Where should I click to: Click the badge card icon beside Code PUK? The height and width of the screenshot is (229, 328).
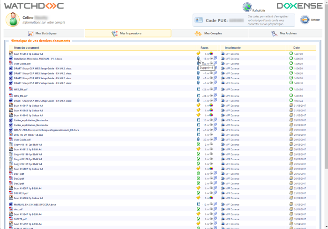[199, 20]
